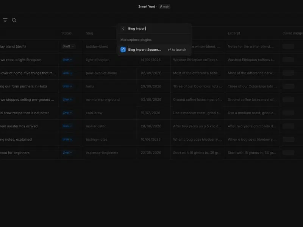303x227 pixels.
Task: Open Live status dropdown for new-roaster row
Action: point(67,126)
